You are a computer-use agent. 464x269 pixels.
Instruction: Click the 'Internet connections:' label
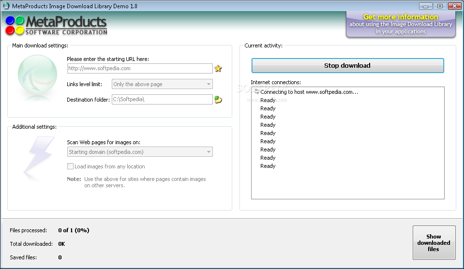pos(276,82)
